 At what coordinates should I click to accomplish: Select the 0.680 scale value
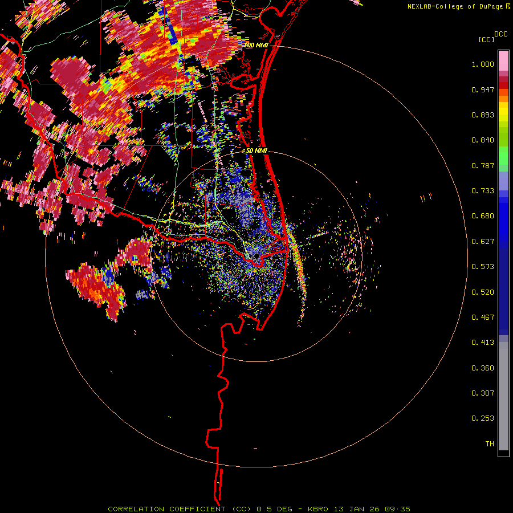point(483,216)
